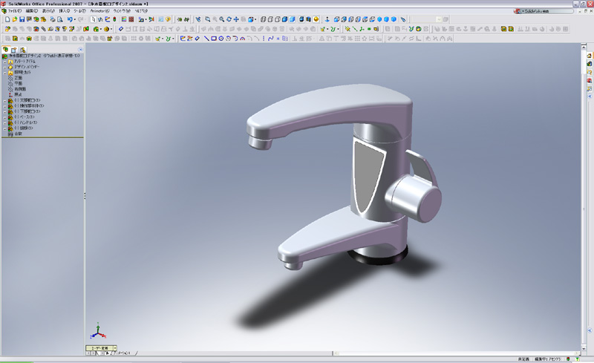This screenshot has width=594, height=363.
Task: Select the Circle sketch tool
Action: 222,38
